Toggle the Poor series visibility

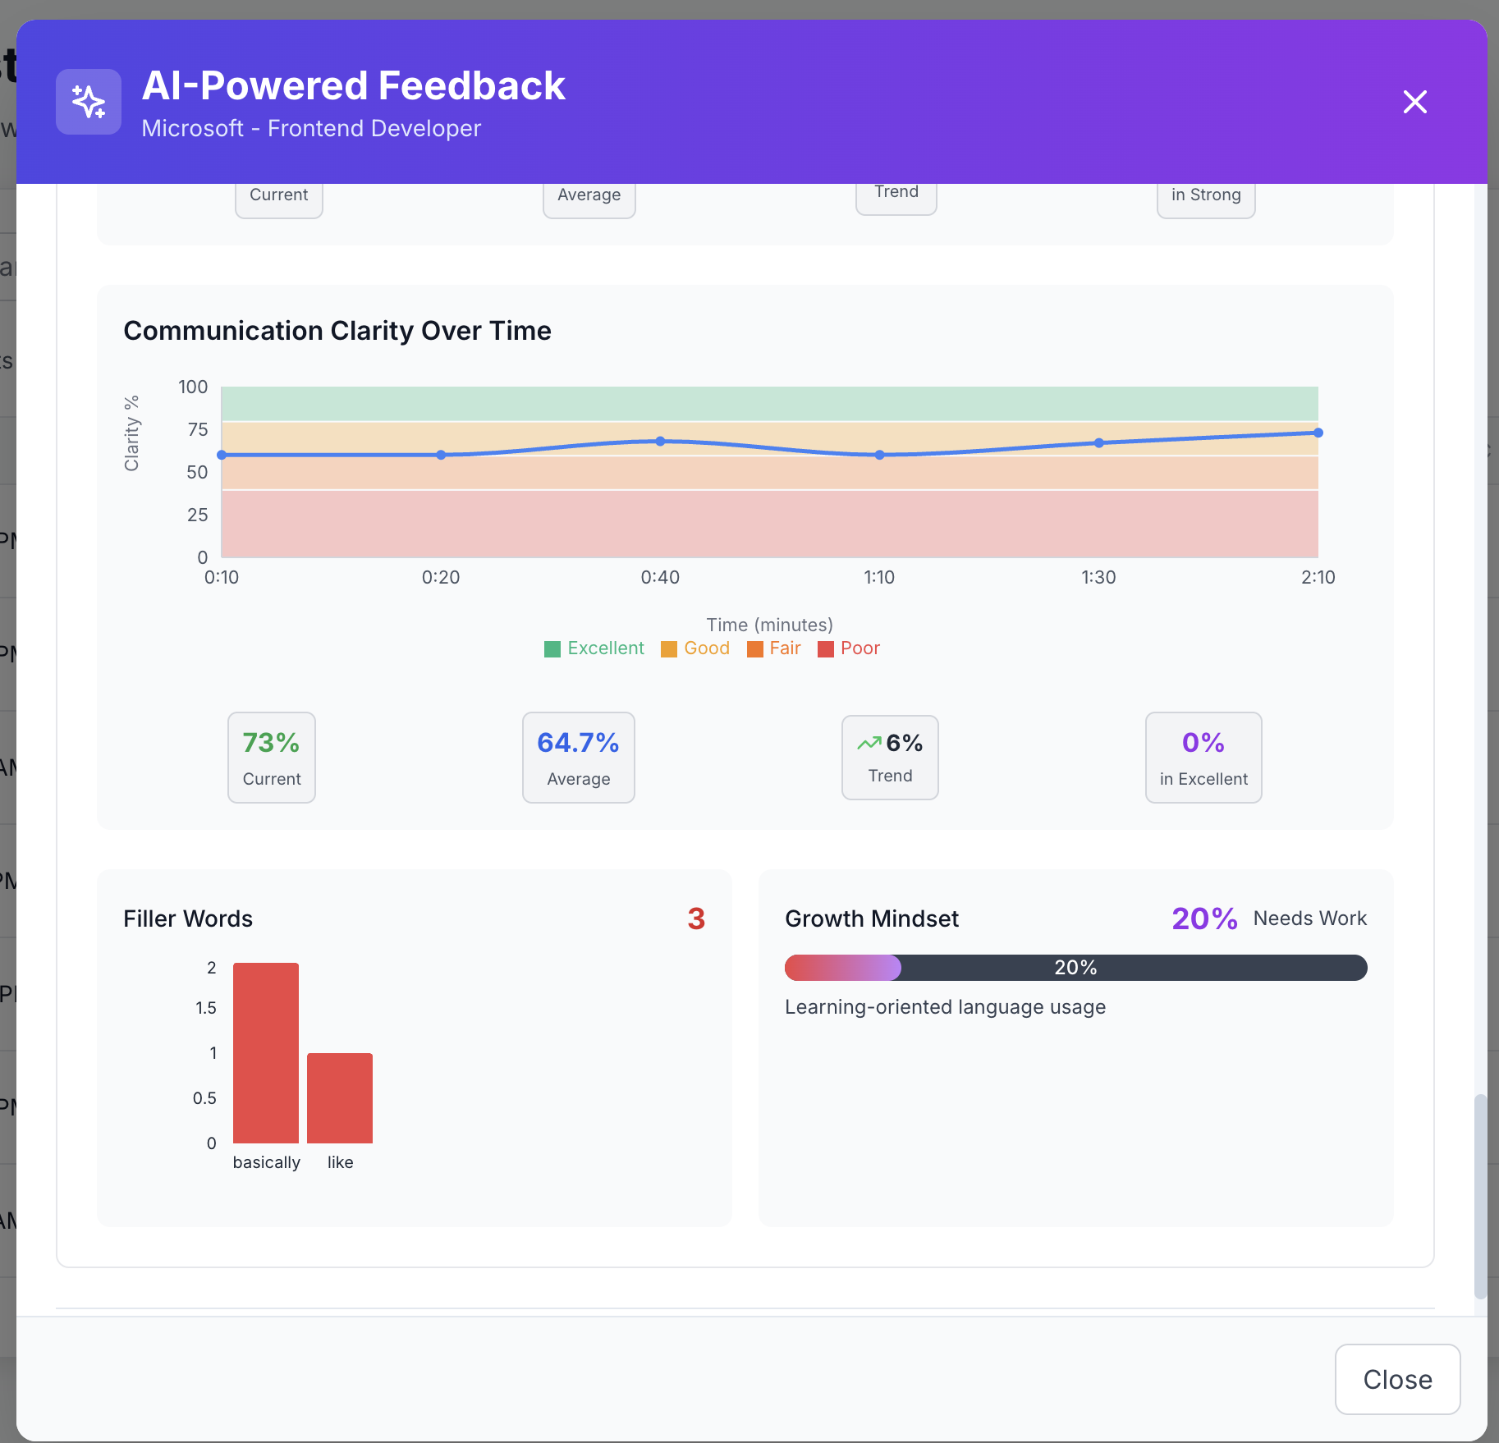849,648
